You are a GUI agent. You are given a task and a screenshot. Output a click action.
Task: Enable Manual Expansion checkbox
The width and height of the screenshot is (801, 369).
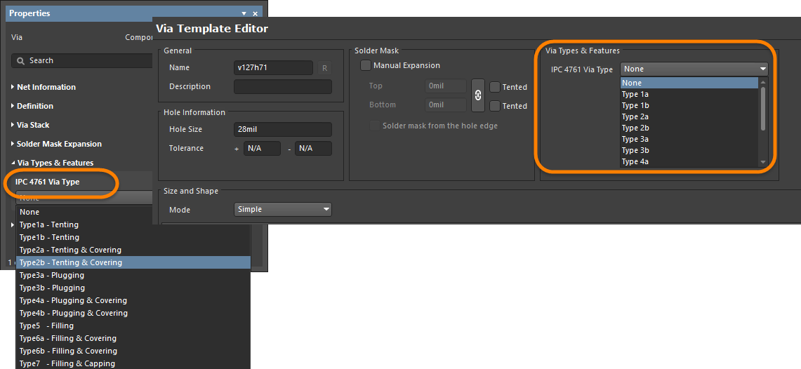(366, 66)
